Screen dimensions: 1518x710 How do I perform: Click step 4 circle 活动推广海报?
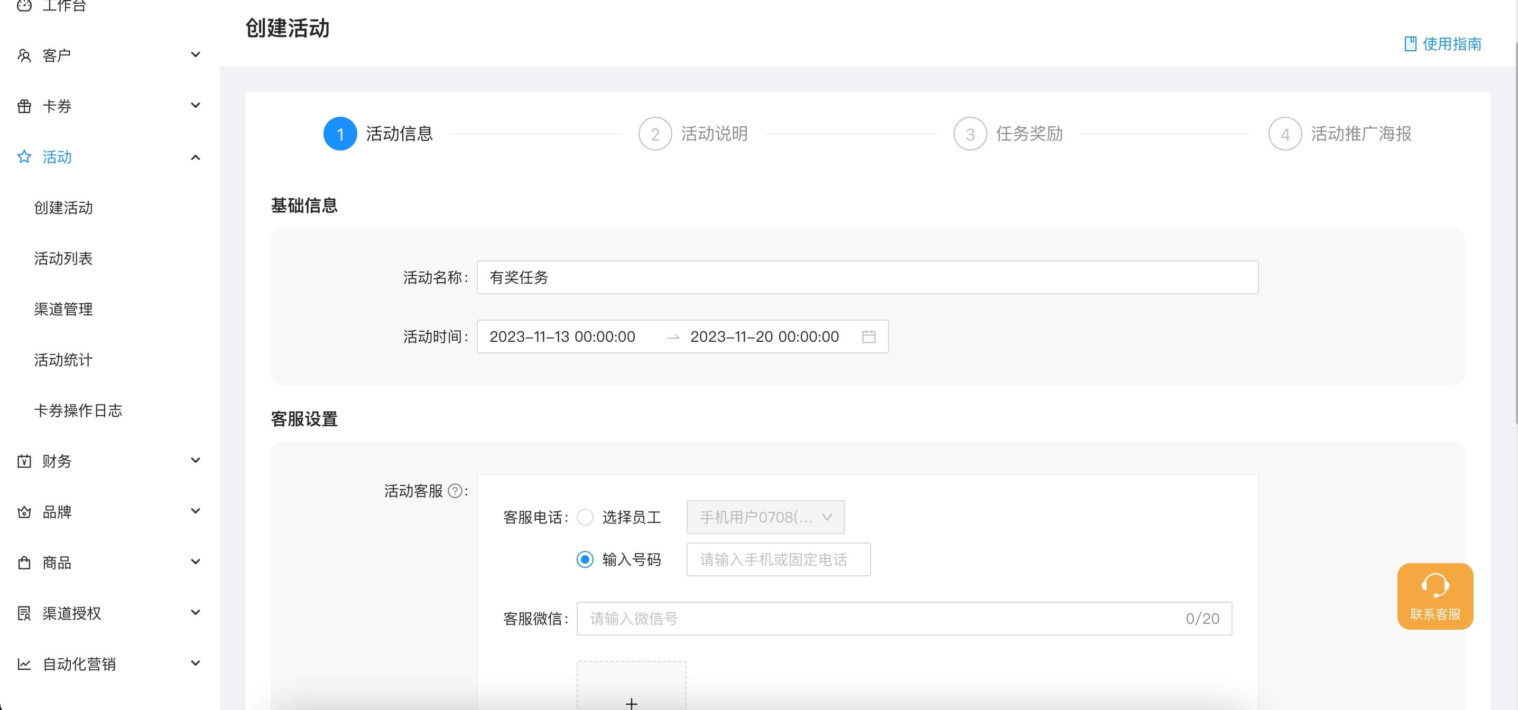click(x=1284, y=134)
